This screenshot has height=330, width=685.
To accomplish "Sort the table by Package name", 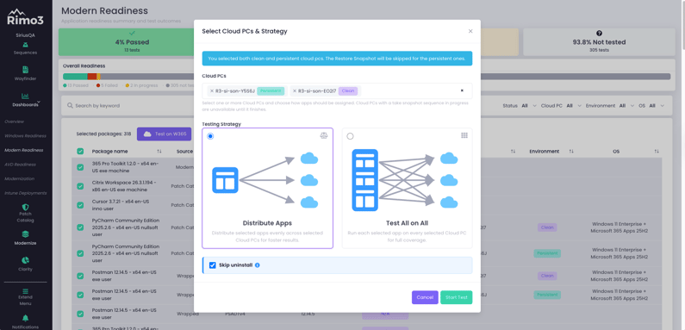I will point(159,152).
